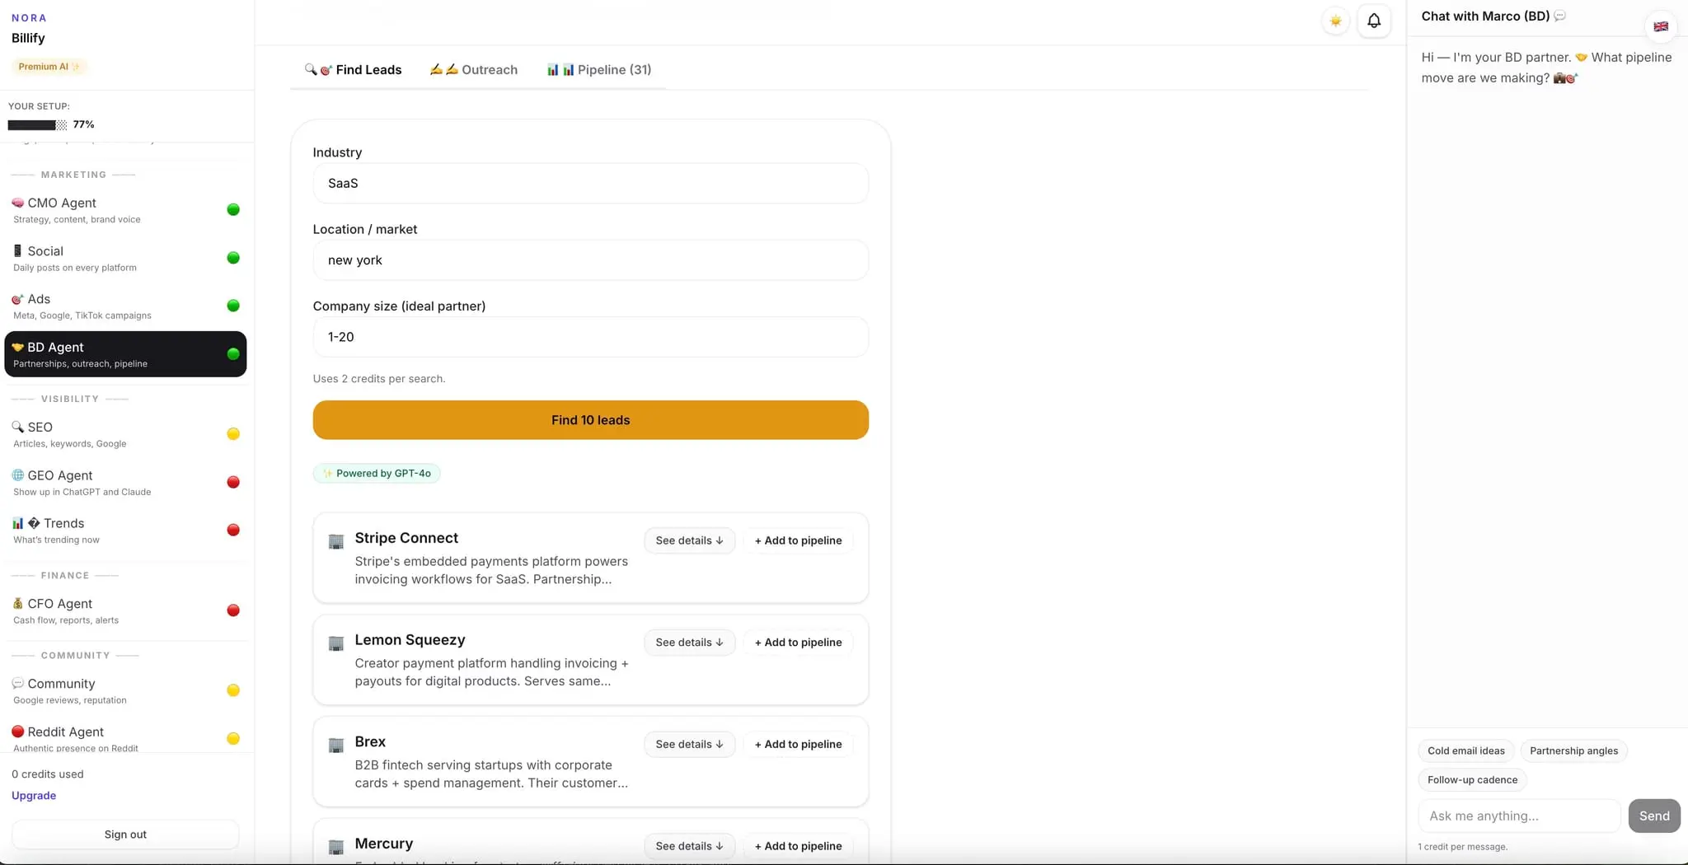Open Community in sidebar
1688x865 pixels.
click(x=125, y=690)
